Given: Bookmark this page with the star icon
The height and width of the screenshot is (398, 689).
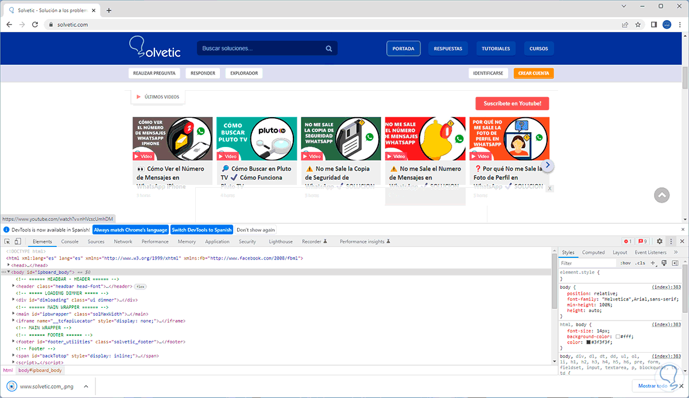Looking at the screenshot, I should 638,25.
